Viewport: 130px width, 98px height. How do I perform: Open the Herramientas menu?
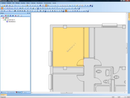tap(47, 3)
